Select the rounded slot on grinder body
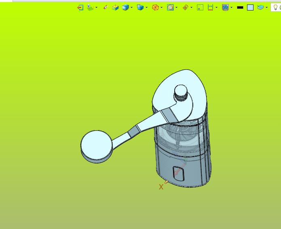281x229 pixels. coord(178,173)
